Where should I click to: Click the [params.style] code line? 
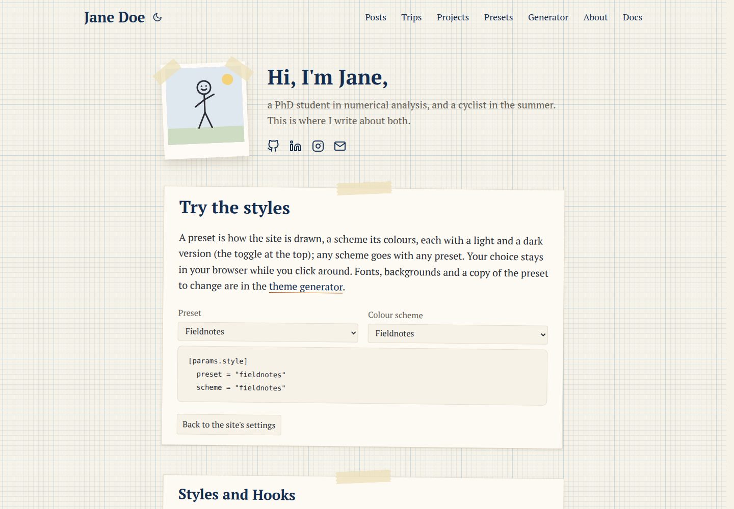click(x=218, y=361)
